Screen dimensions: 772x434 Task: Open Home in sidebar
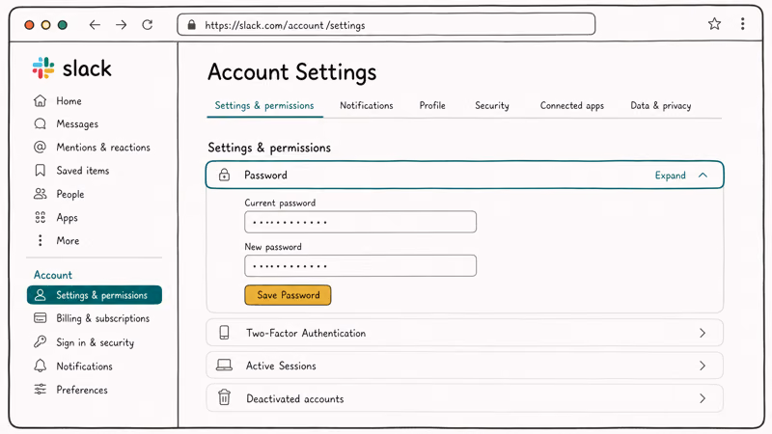coord(69,101)
